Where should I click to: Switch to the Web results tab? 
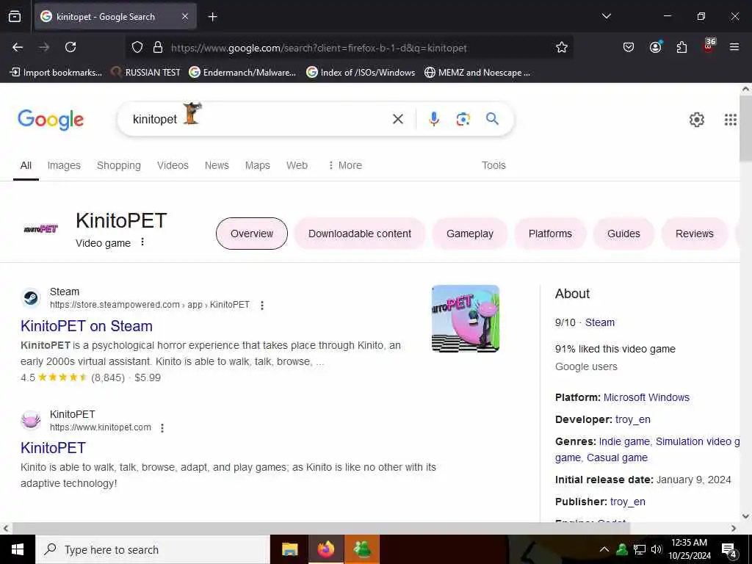[x=297, y=165]
